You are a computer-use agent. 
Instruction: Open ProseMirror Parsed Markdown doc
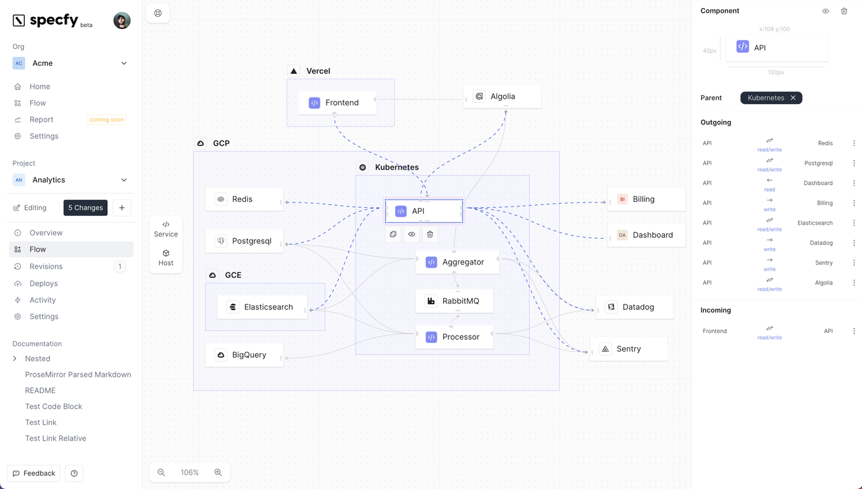pyautogui.click(x=78, y=375)
